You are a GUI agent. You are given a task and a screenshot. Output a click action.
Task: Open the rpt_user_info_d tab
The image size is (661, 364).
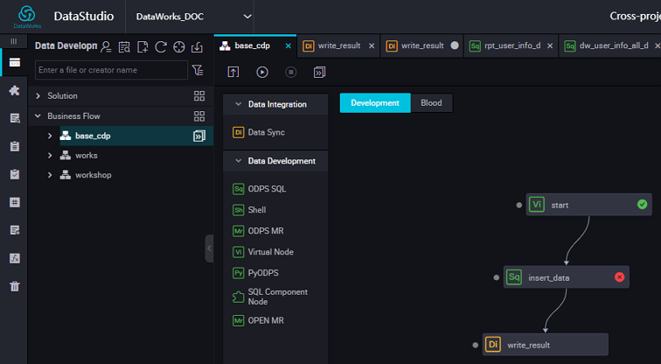[511, 45]
